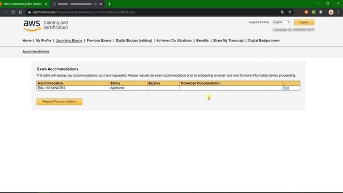Open the Chrome three-dot menu
Image resolution: width=343 pixels, height=193 pixels.
pyautogui.click(x=338, y=12)
